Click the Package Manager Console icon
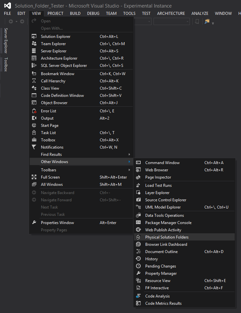Screen dimensions: 241x313 pos(138,223)
